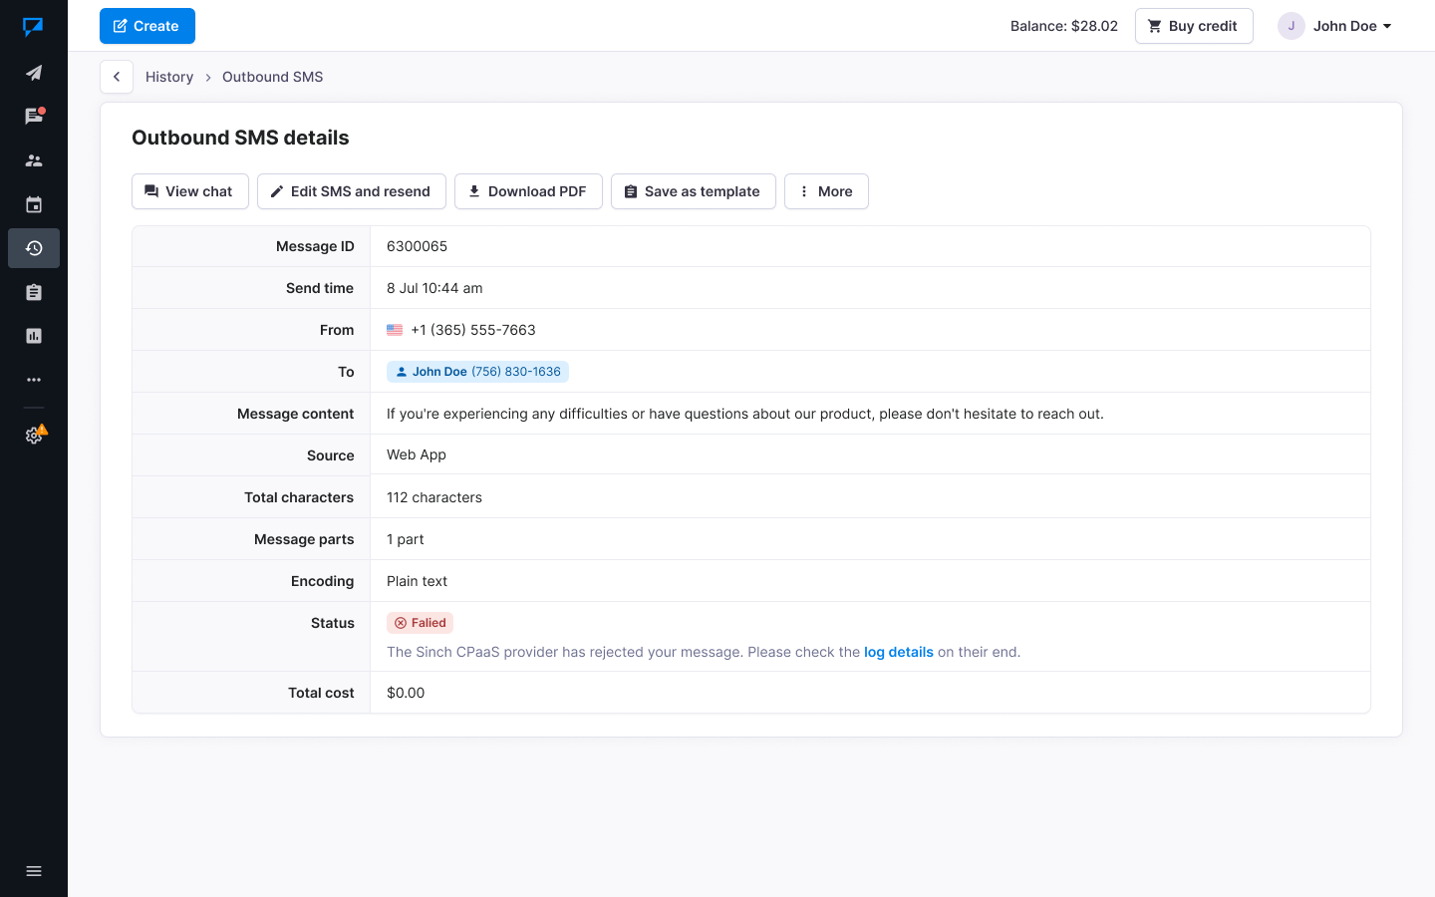Open the reporting chart icon in sidebar
1435x897 pixels.
point(34,336)
